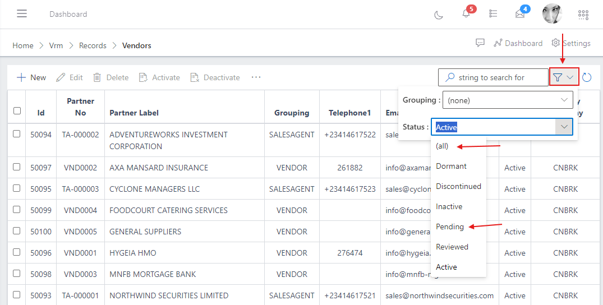Open the Grouping combo box
This screenshot has width=603, height=305.
pyautogui.click(x=508, y=100)
